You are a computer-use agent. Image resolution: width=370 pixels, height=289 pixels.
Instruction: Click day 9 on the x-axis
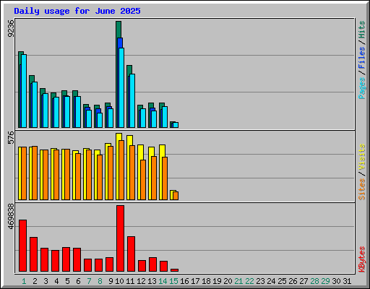[111, 281]
